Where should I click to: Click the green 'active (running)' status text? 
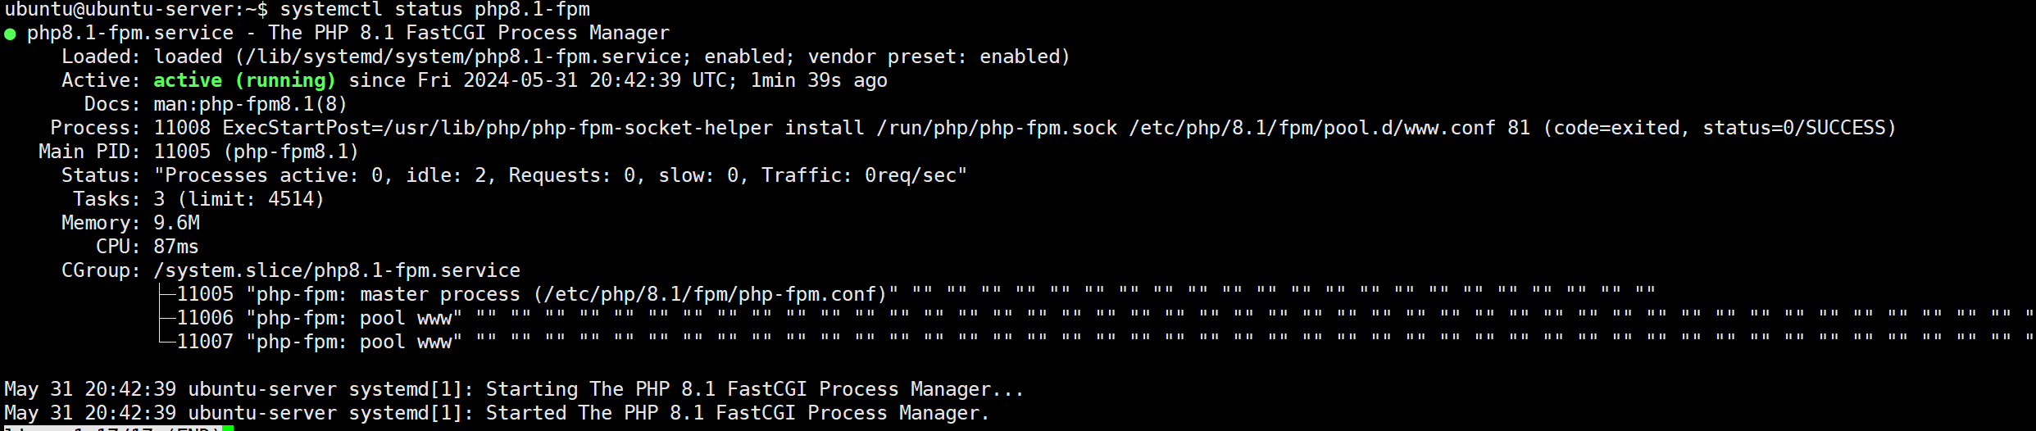click(x=244, y=80)
